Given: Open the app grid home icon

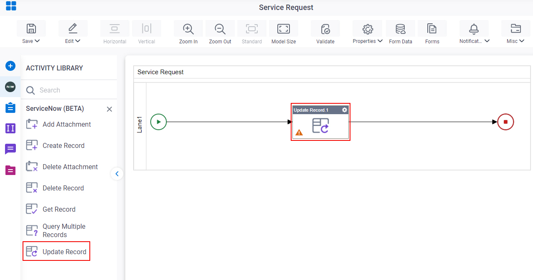Looking at the screenshot, I should [x=11, y=6].
